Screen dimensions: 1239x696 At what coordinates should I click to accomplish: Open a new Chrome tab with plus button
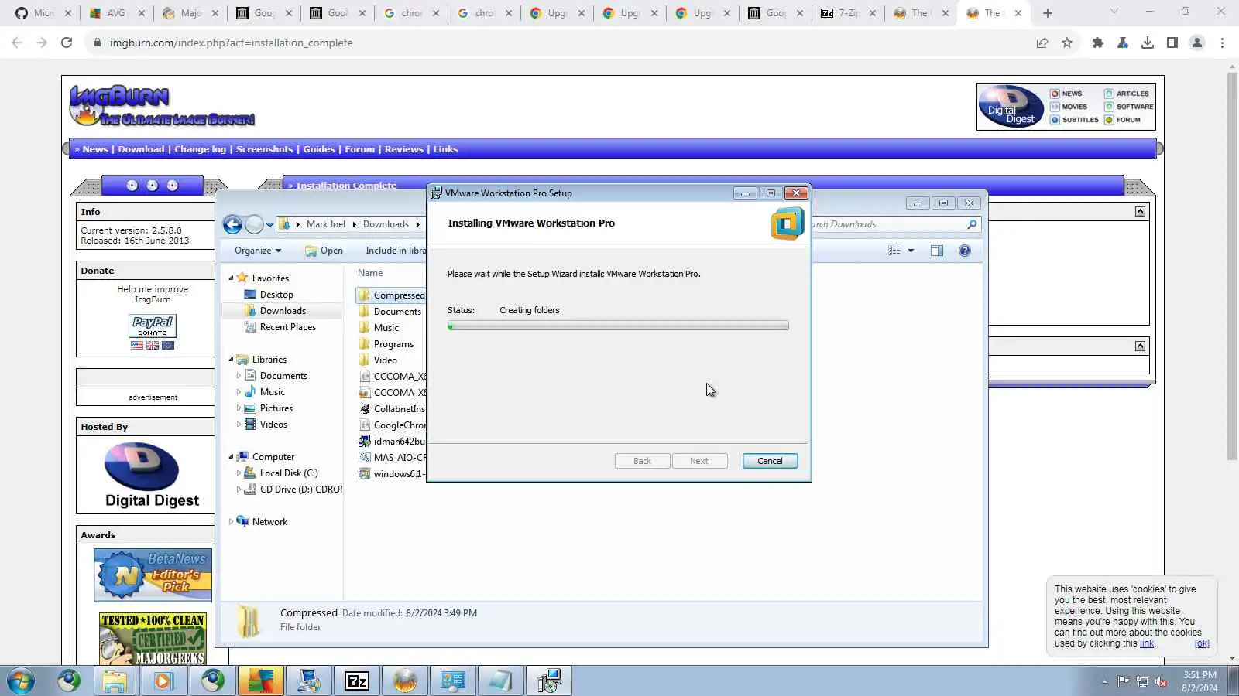1048,13
